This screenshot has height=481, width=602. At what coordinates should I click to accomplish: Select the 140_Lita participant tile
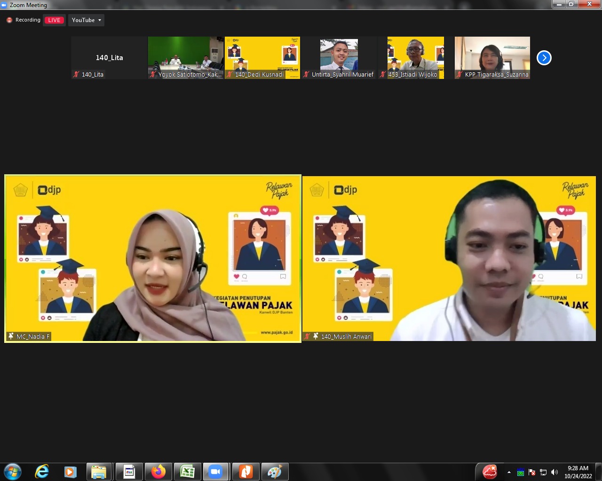tap(109, 57)
